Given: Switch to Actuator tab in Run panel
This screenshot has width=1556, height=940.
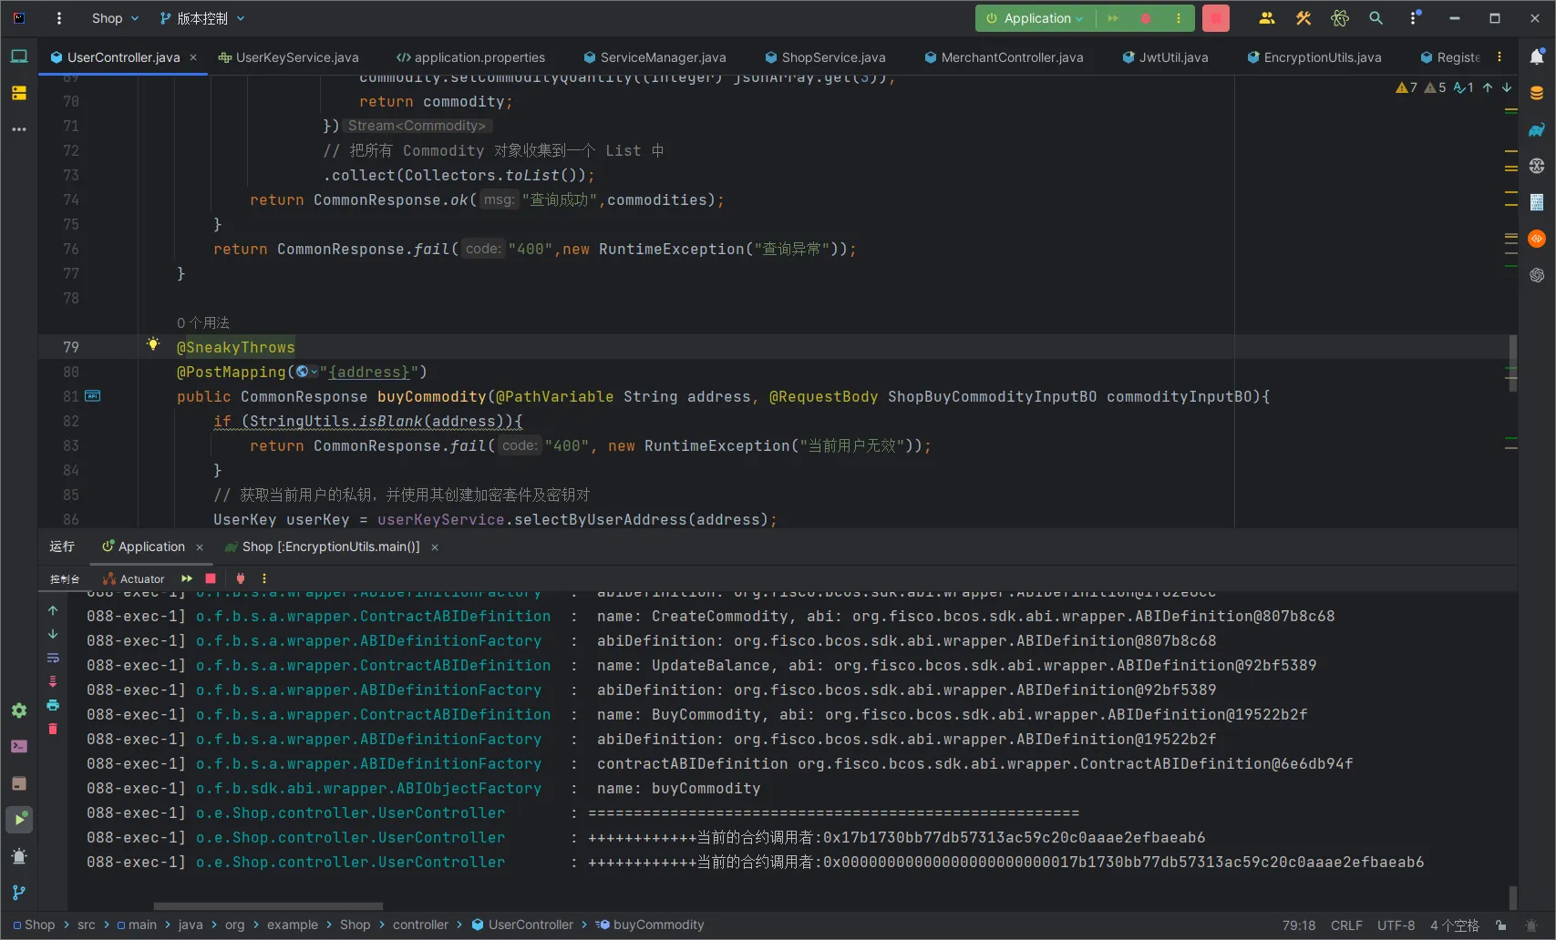Looking at the screenshot, I should click(134, 578).
